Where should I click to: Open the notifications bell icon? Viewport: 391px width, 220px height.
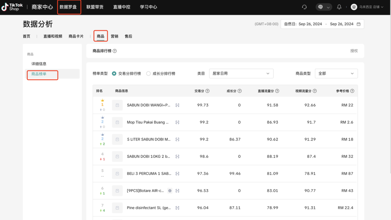pos(339,7)
